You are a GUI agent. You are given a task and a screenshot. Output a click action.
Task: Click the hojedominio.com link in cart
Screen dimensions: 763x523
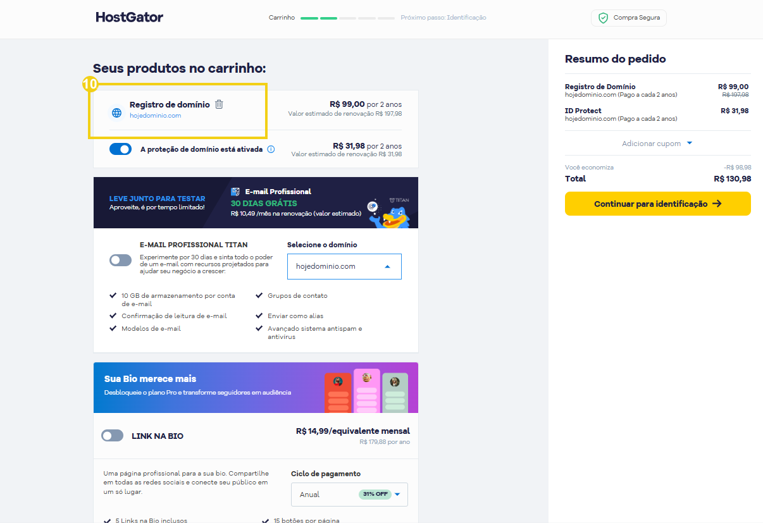pyautogui.click(x=156, y=116)
